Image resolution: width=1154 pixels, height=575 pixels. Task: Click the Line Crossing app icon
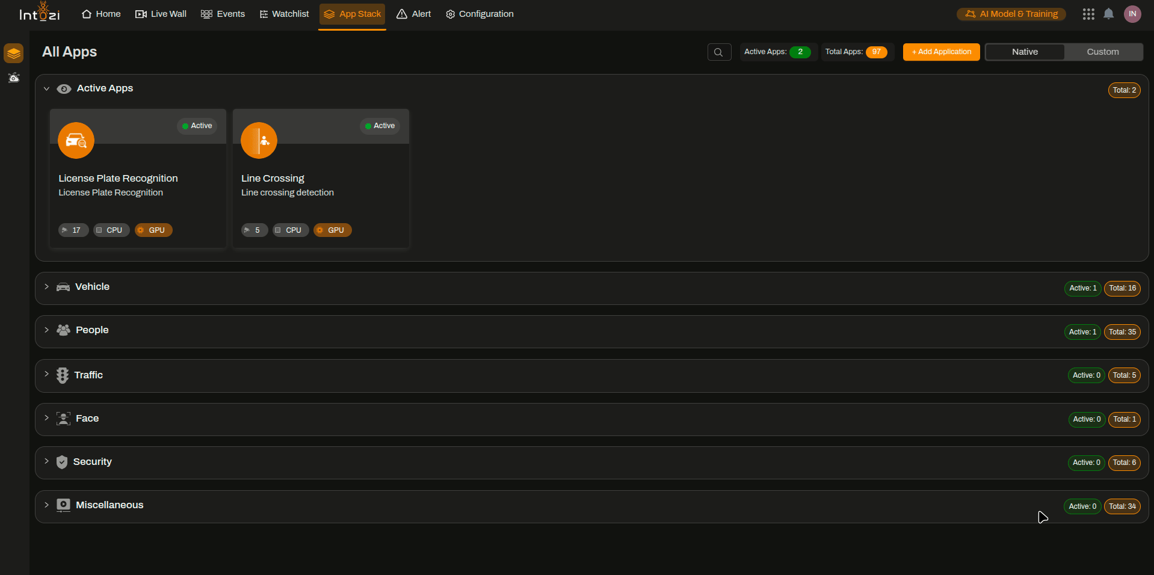point(259,141)
